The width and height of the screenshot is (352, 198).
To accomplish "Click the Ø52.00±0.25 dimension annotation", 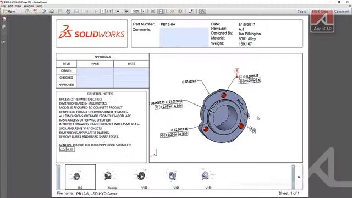I will (x=179, y=130).
